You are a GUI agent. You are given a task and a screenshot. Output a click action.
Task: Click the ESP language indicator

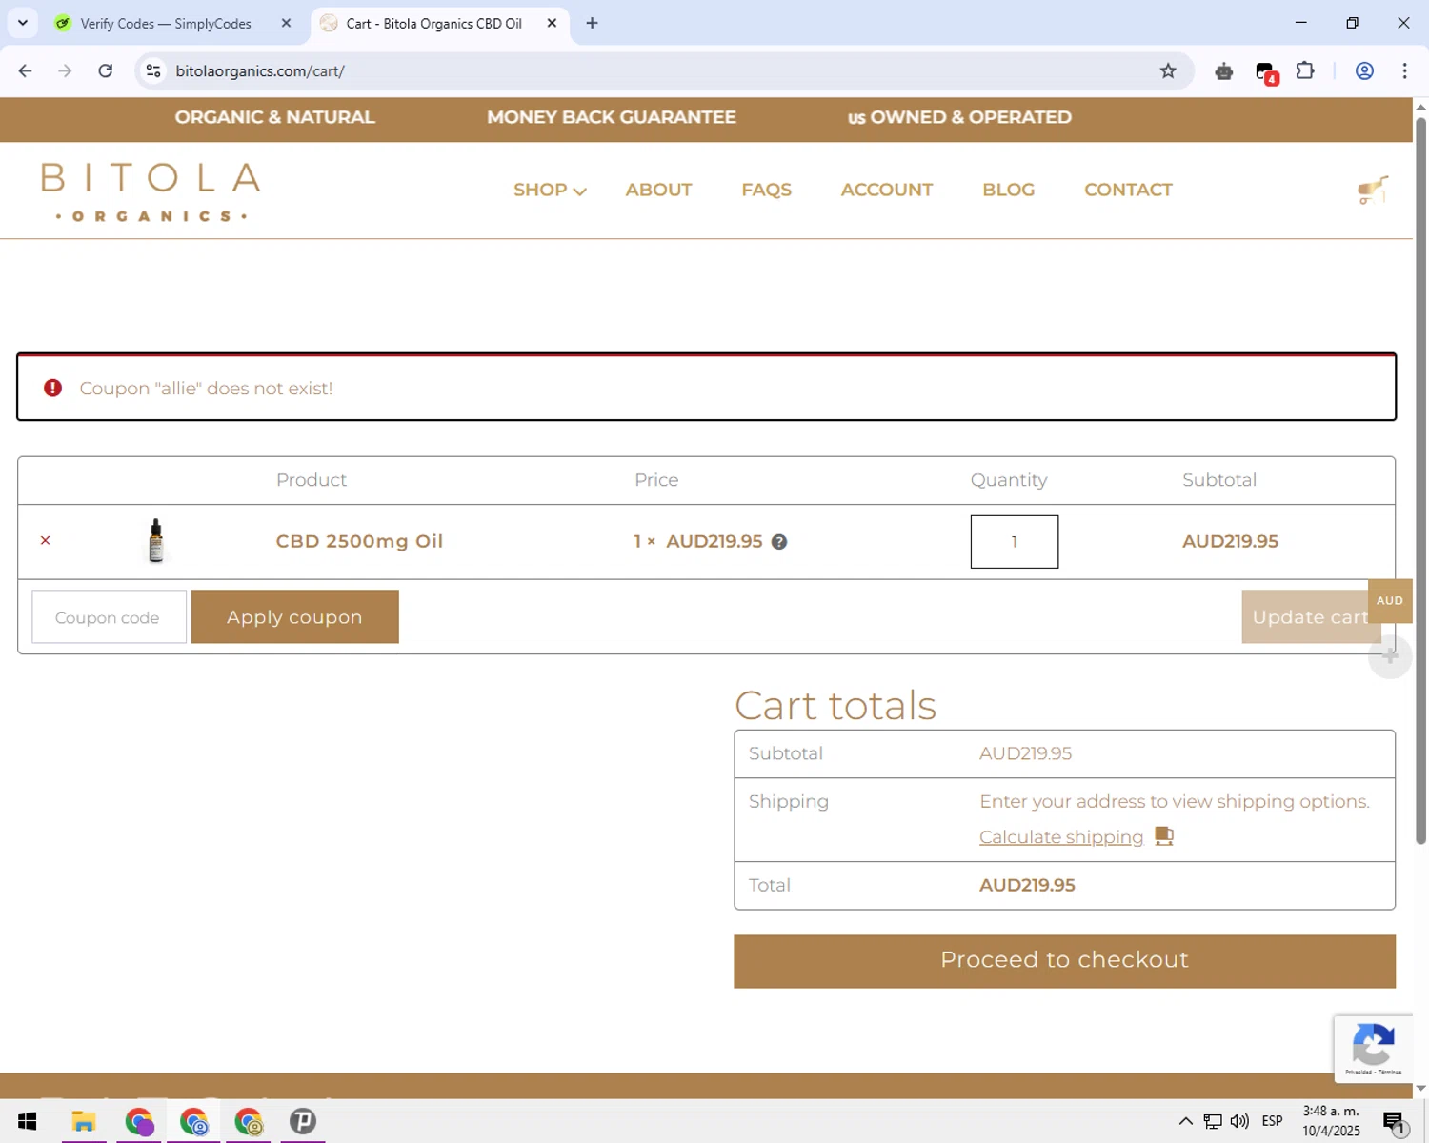pyautogui.click(x=1272, y=1121)
